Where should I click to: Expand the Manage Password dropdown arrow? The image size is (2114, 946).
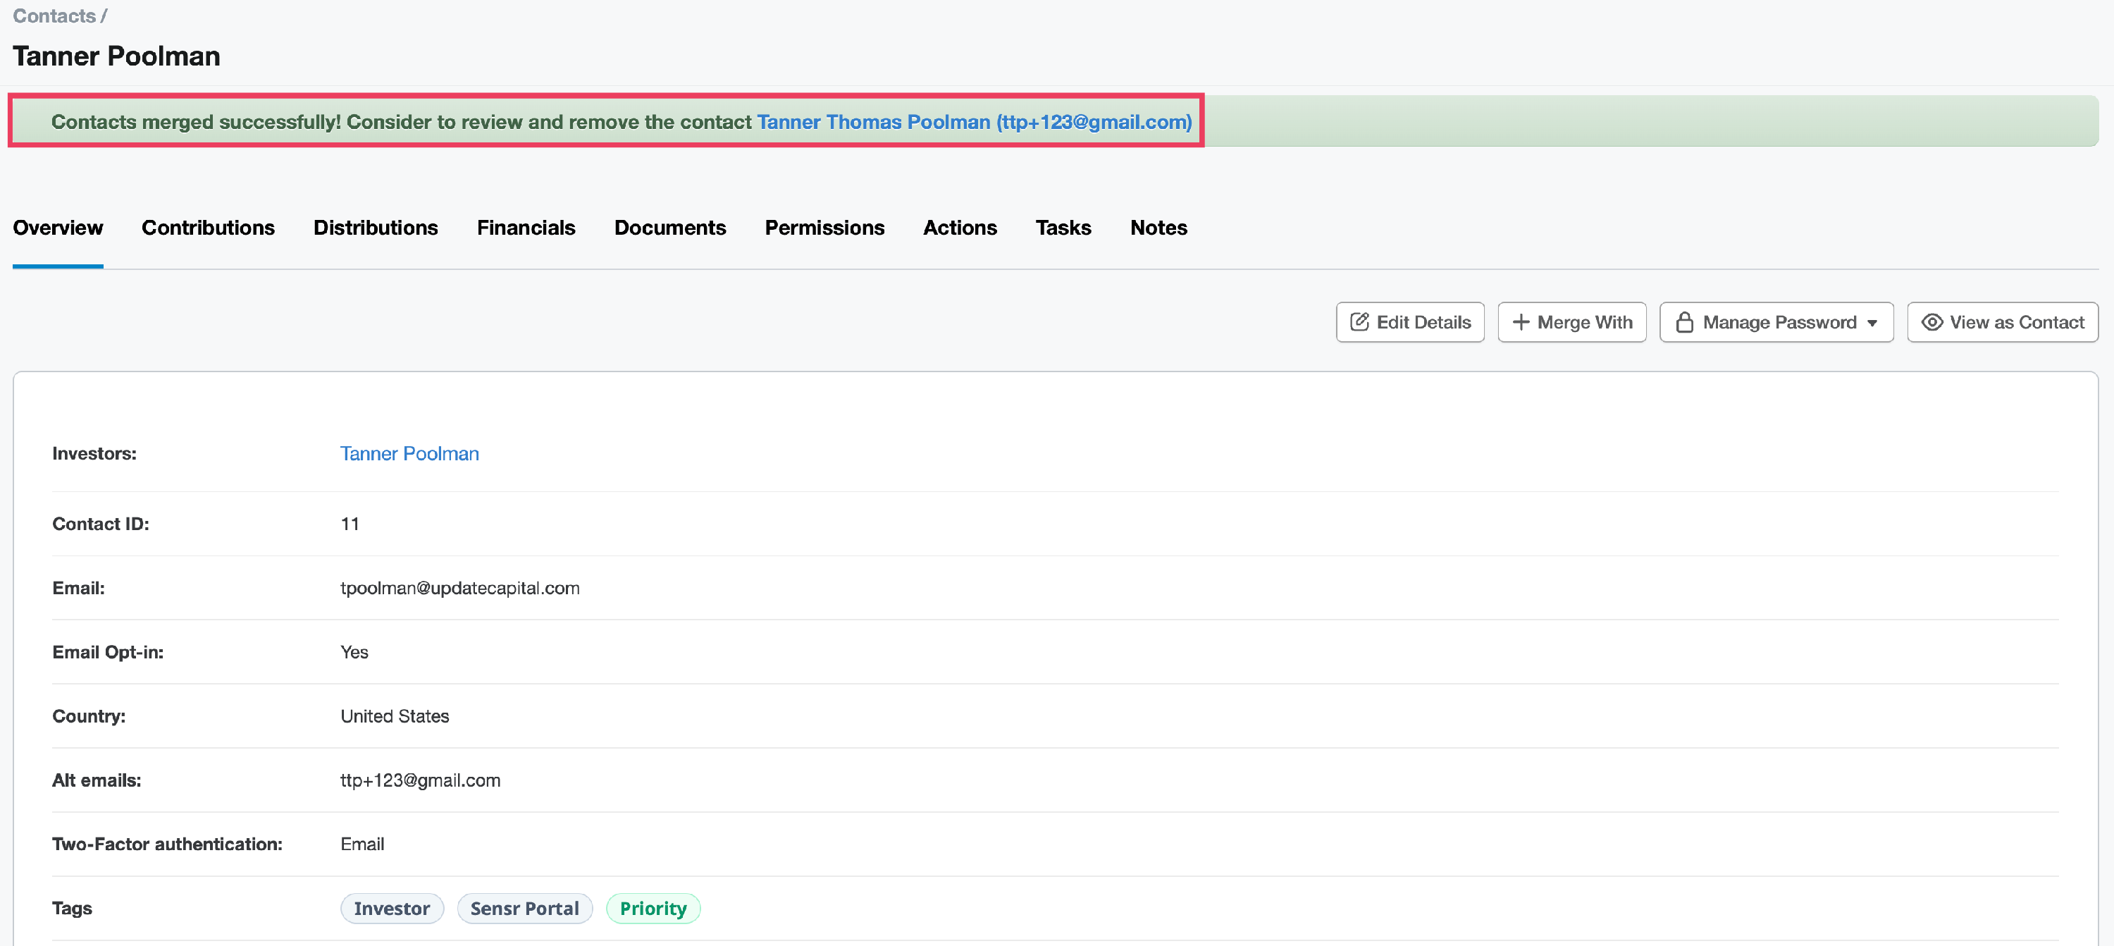[1872, 323]
